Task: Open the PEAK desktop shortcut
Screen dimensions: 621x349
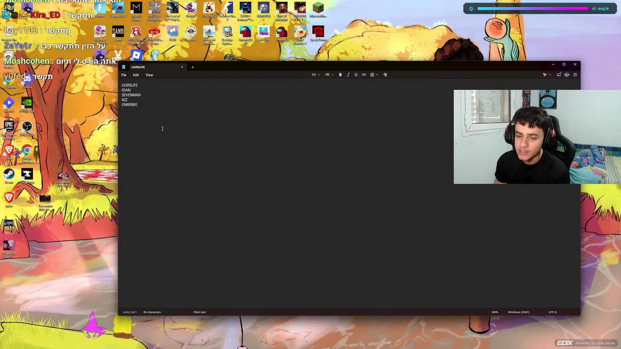Action: (173, 34)
